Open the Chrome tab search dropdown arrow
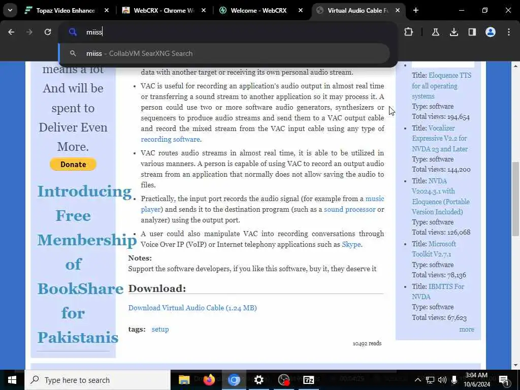Viewport: 520px width, 390px height. click(10, 10)
